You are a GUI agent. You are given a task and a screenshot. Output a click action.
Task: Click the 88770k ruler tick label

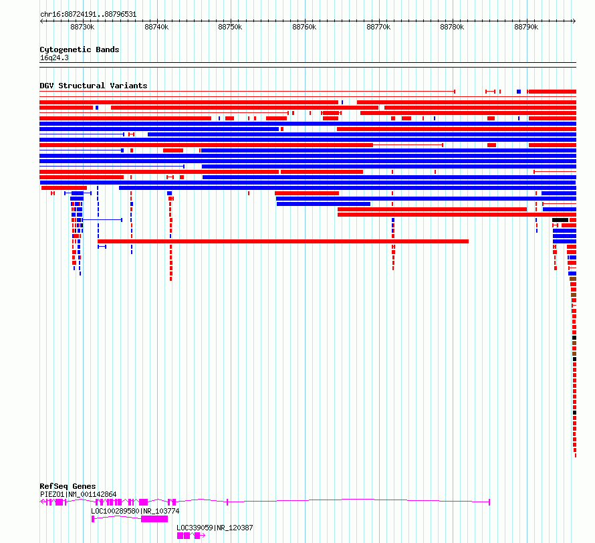tap(378, 27)
